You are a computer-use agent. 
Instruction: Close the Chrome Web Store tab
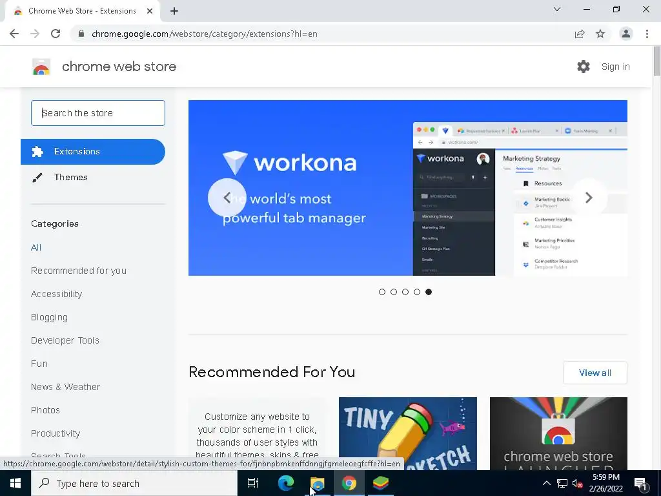click(x=150, y=12)
